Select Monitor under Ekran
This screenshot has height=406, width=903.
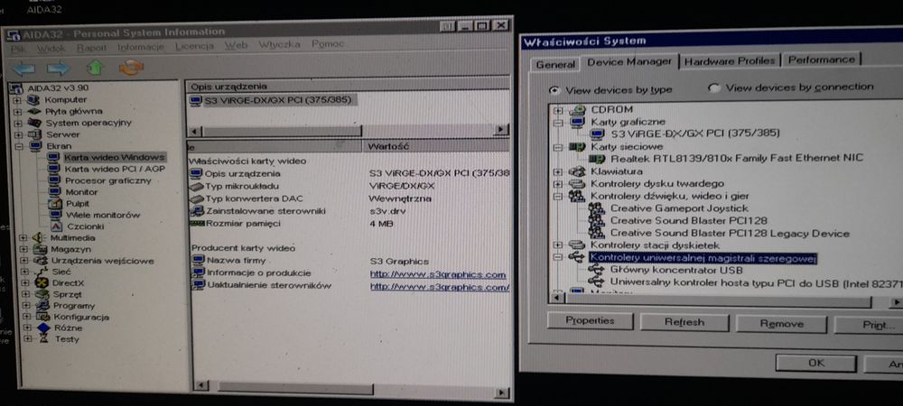pyautogui.click(x=81, y=191)
